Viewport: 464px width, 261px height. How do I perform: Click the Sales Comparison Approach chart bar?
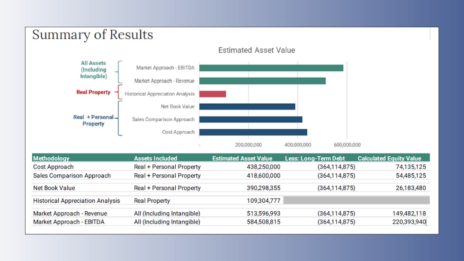coord(250,119)
